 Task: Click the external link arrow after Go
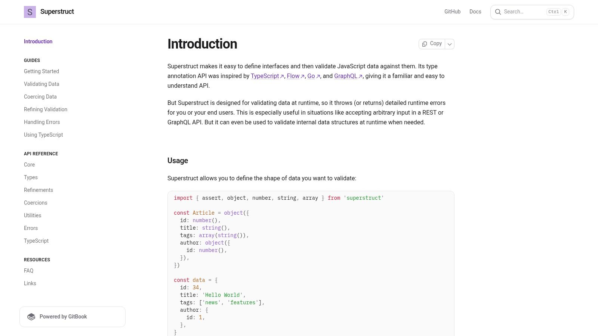click(318, 76)
